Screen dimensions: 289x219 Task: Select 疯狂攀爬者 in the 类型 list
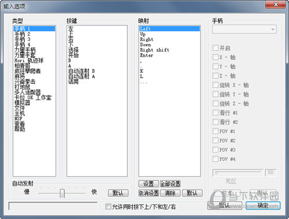coord(34,71)
